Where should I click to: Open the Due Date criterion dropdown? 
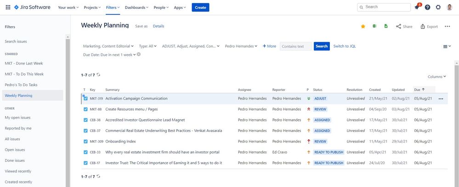(x=109, y=55)
